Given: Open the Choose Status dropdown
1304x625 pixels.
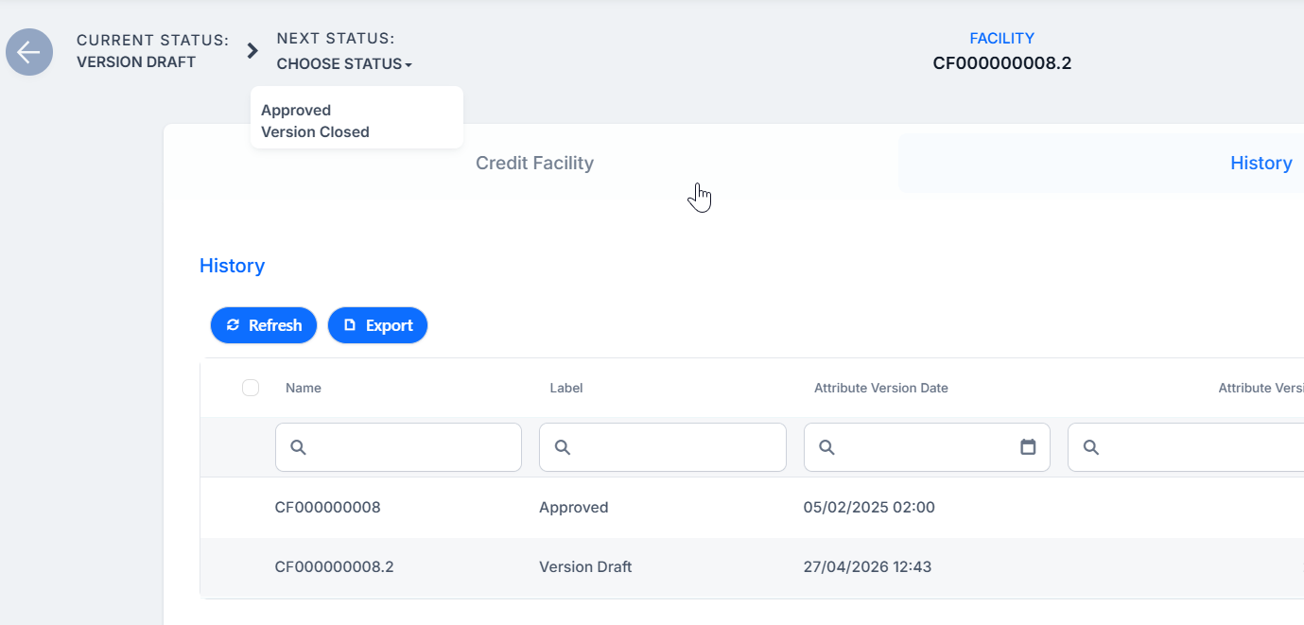Looking at the screenshot, I should (x=344, y=64).
